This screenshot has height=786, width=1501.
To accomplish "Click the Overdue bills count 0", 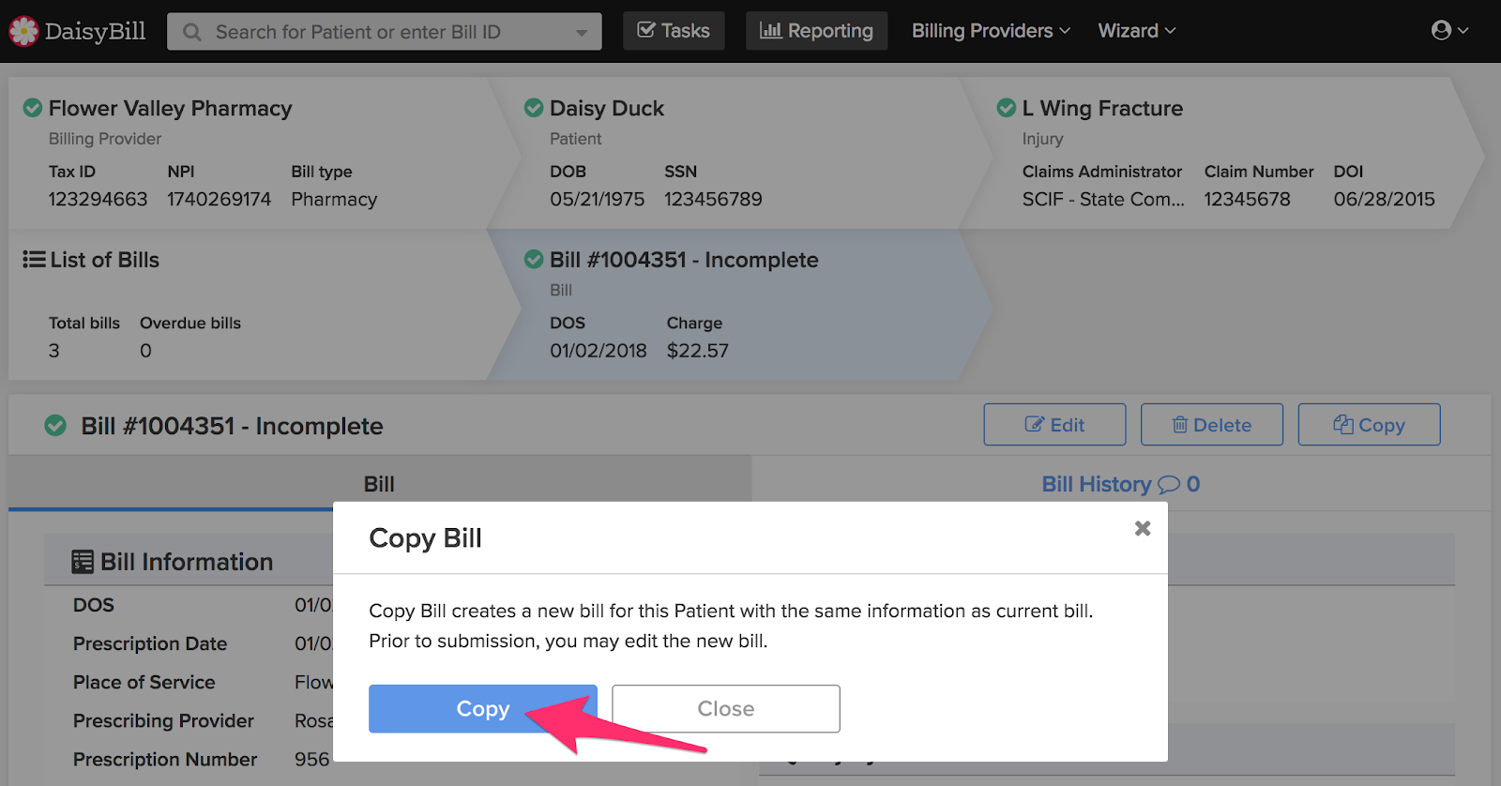I will (145, 350).
